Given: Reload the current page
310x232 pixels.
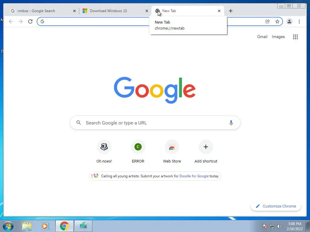Looking at the screenshot, I should pos(30,21).
